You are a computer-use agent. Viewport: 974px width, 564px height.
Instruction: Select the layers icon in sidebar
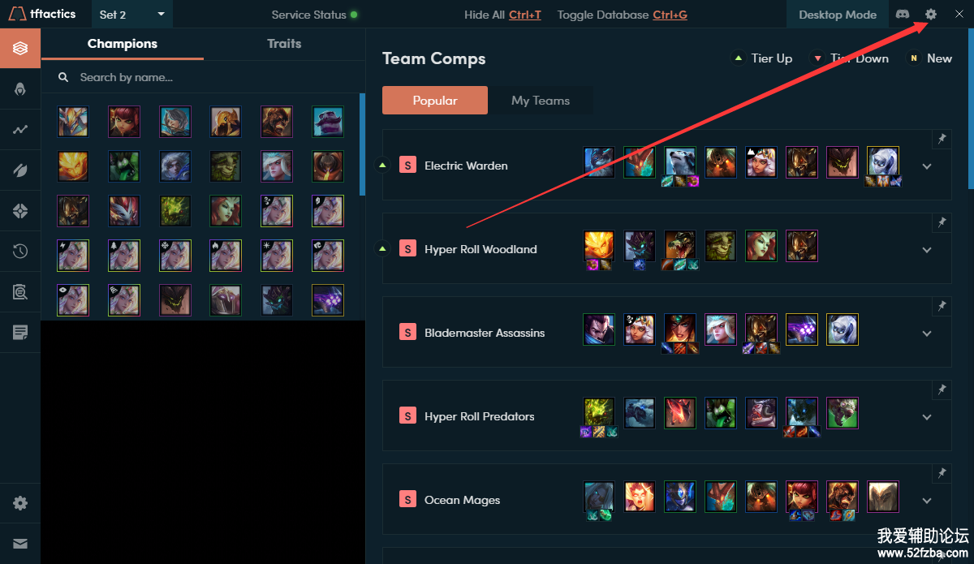pos(20,49)
